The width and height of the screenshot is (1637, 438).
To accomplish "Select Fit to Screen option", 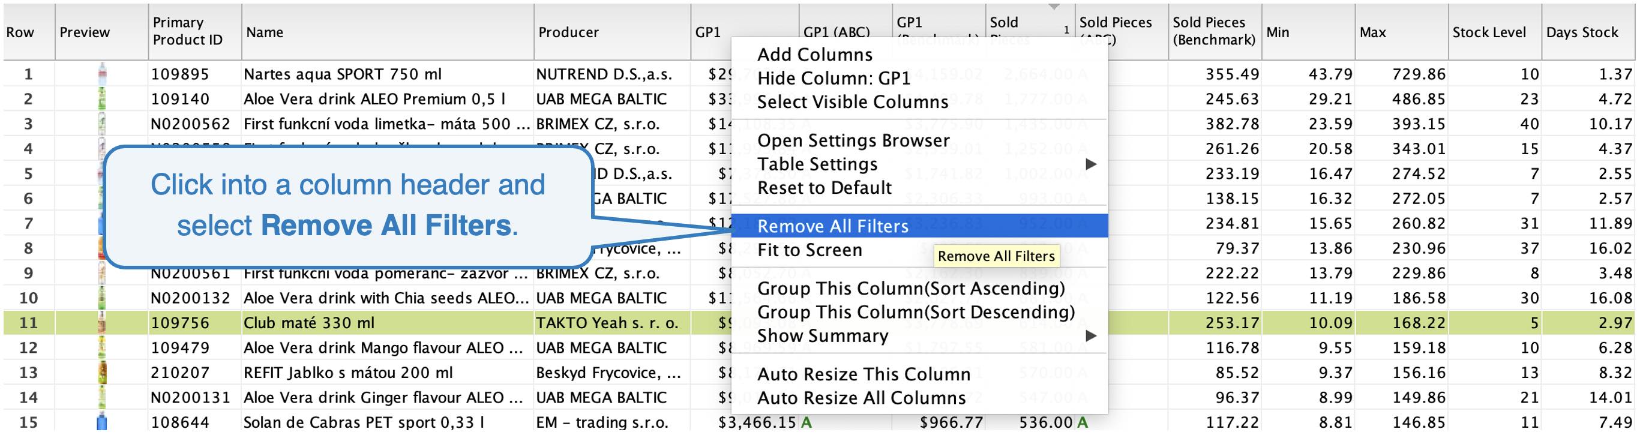I will [809, 250].
